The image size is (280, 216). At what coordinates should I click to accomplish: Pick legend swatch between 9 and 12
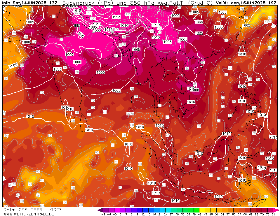pyautogui.click(x=140, y=210)
